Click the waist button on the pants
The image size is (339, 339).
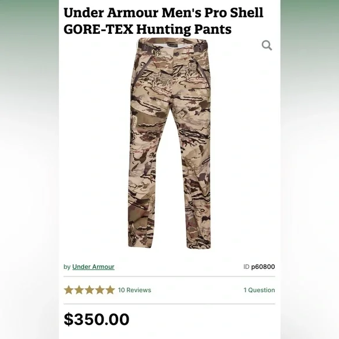coord(175,53)
